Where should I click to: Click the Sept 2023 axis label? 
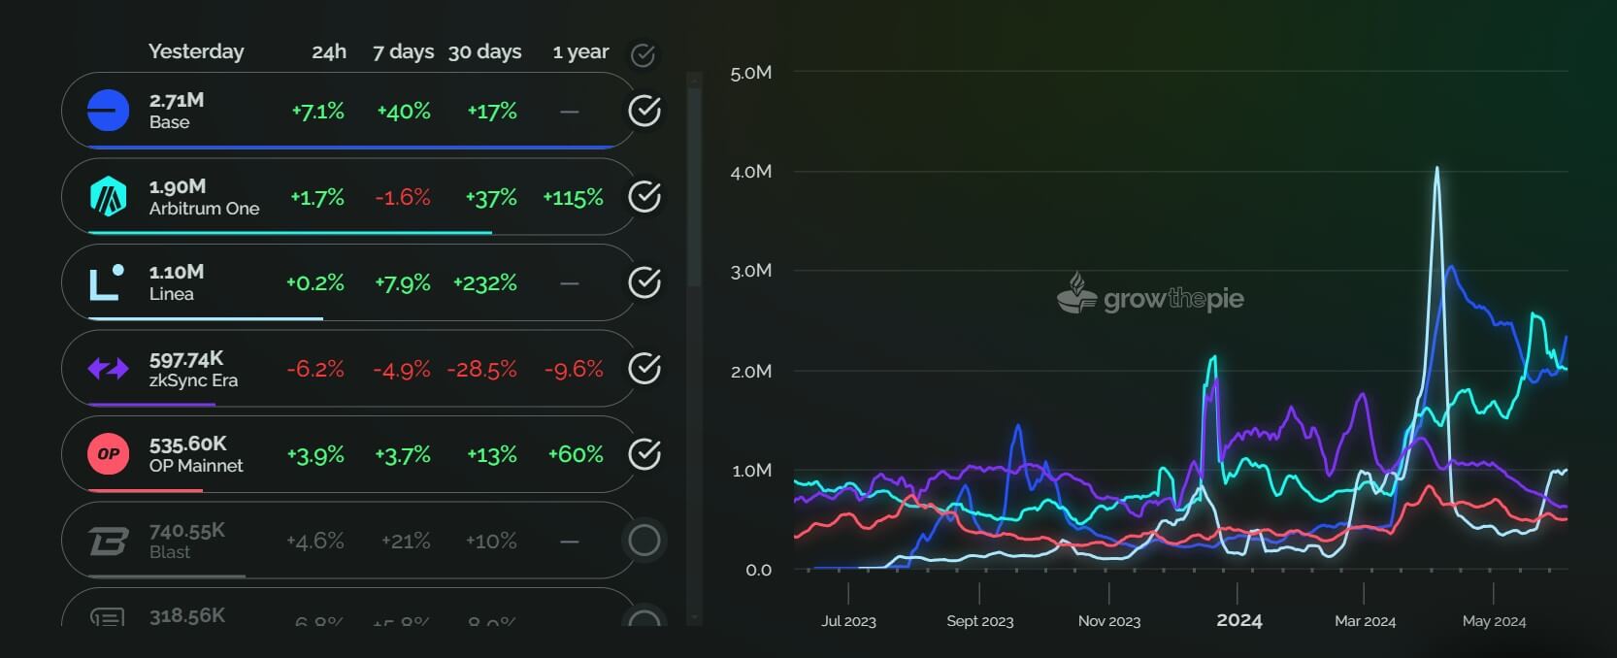[980, 621]
